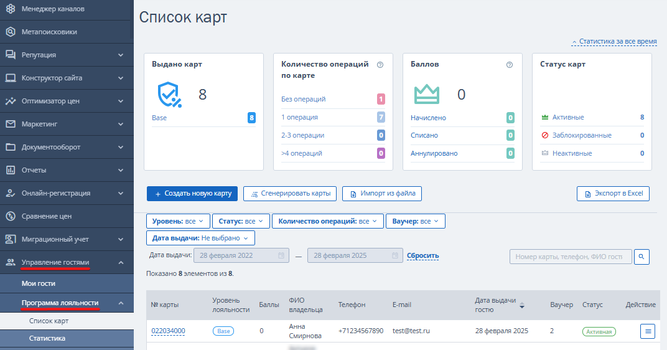
Task: Expand the Отчеты chevron
Action: [x=121, y=170]
